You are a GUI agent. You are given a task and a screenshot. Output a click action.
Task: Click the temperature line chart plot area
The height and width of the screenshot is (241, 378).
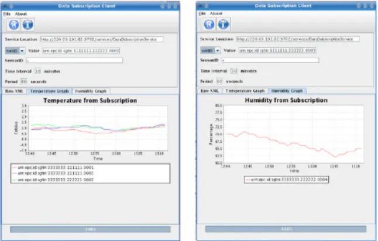pyautogui.click(x=98, y=128)
